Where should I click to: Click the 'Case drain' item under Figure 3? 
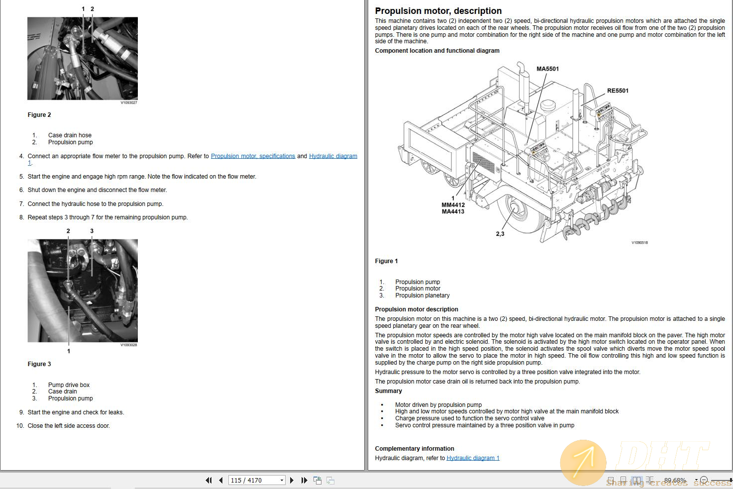pos(62,391)
